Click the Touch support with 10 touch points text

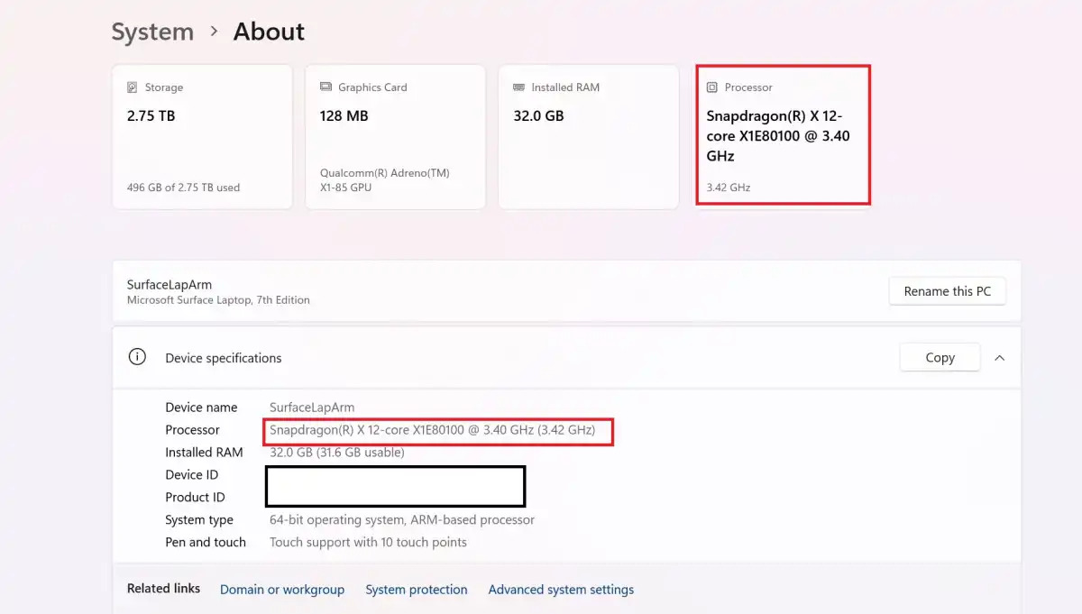(368, 542)
